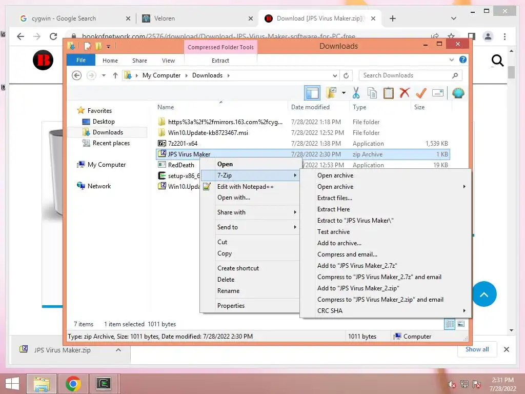
Task: Select Desktop in Favorites sidebar
Action: coord(103,121)
